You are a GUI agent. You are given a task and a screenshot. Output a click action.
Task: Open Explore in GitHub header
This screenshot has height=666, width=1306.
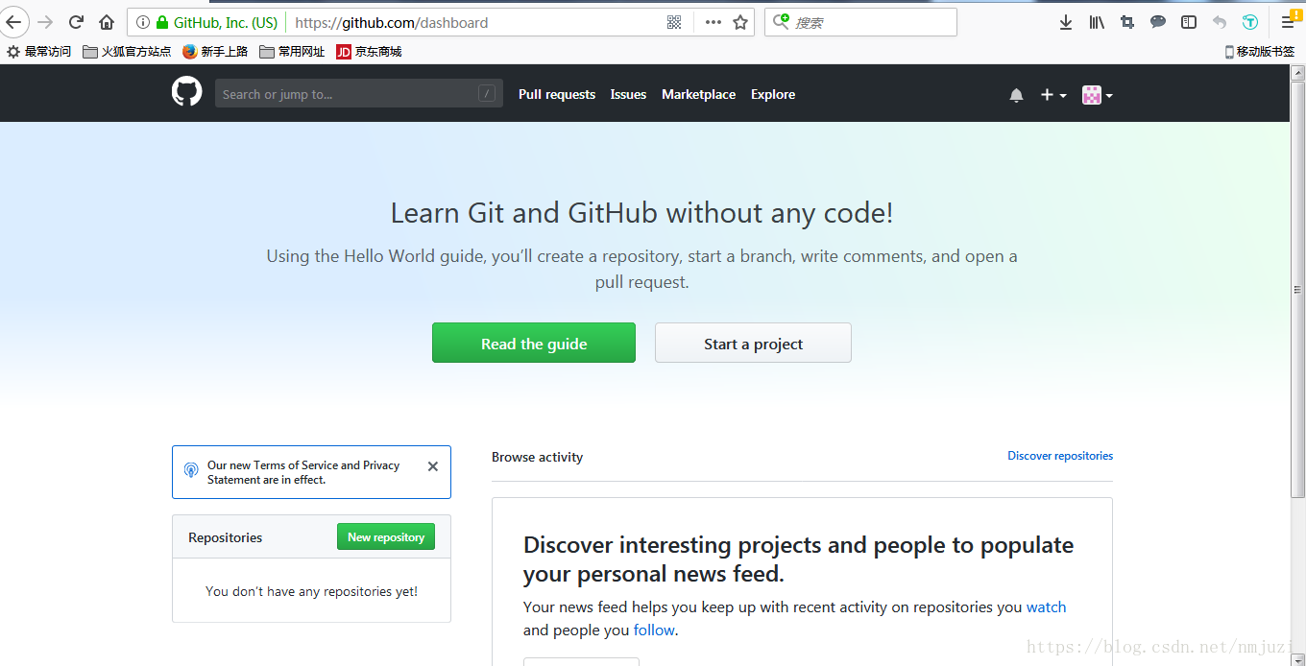[x=773, y=94]
